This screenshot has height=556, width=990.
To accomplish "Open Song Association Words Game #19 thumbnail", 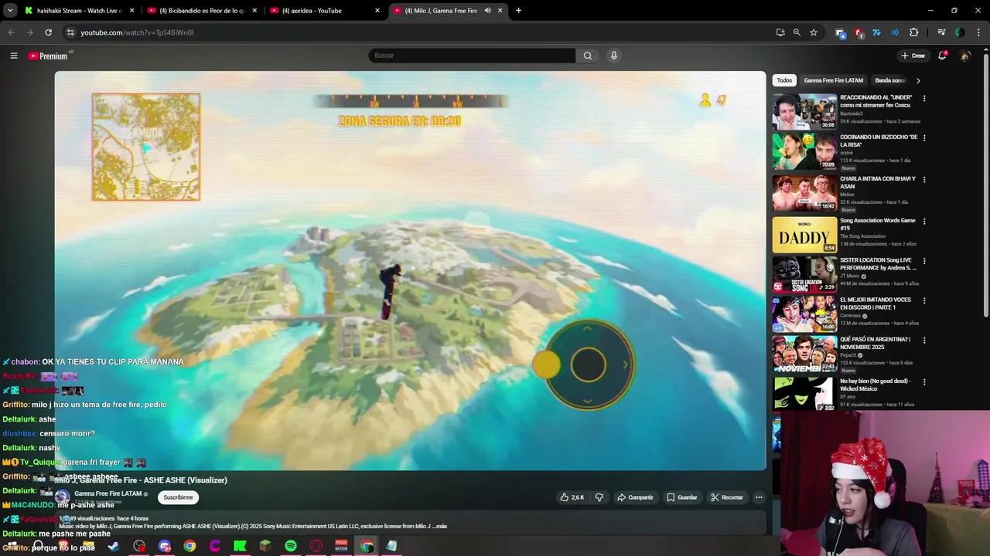I will (804, 235).
